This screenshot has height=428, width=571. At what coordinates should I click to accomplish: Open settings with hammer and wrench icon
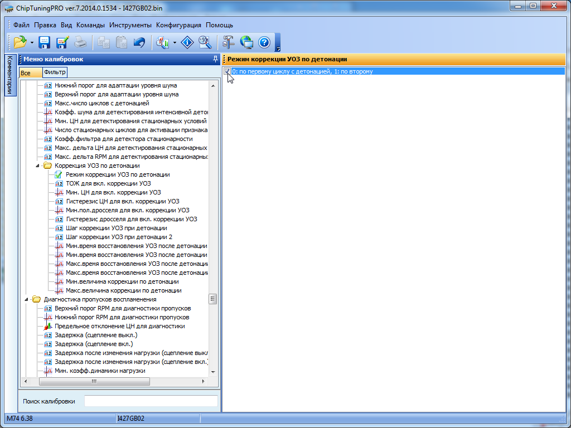[229, 42]
